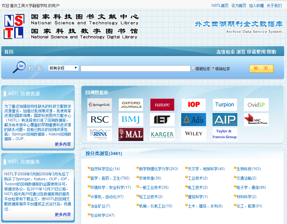Go to the 首页 tab
This screenshot has width=287, height=224.
pos(9,52)
